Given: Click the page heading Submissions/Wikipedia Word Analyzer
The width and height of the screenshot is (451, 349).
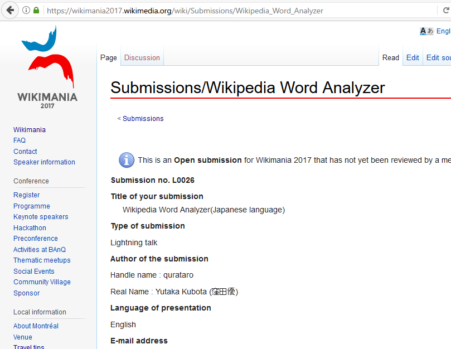Looking at the screenshot, I should (x=248, y=88).
